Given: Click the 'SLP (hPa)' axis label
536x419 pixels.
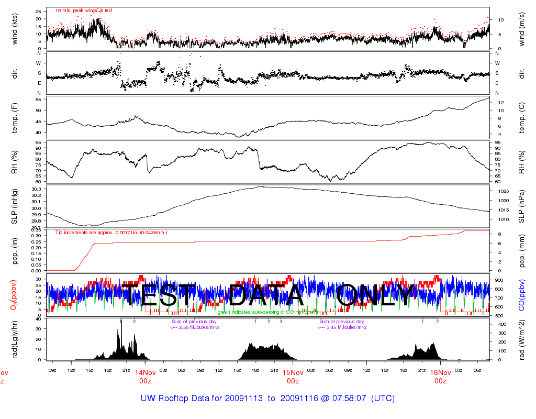Looking at the screenshot, I should pyautogui.click(x=521, y=206).
